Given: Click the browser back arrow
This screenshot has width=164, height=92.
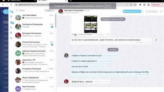Looking at the screenshot, I should 3,5.
